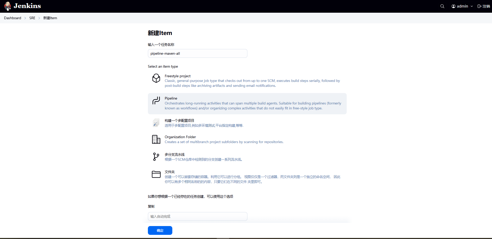Screen dimensions: 492x239
Task: Select the Freestyle project item type
Action: pyautogui.click(x=247, y=81)
